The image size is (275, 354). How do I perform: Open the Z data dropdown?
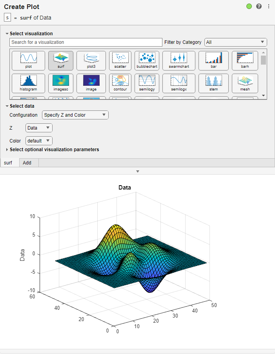coord(39,128)
